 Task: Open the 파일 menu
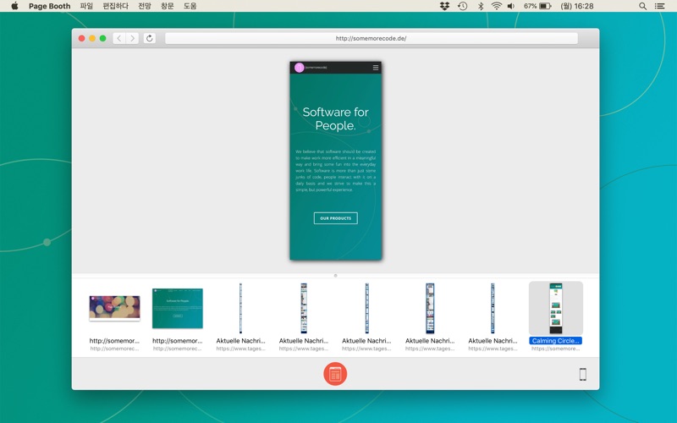pyautogui.click(x=86, y=6)
